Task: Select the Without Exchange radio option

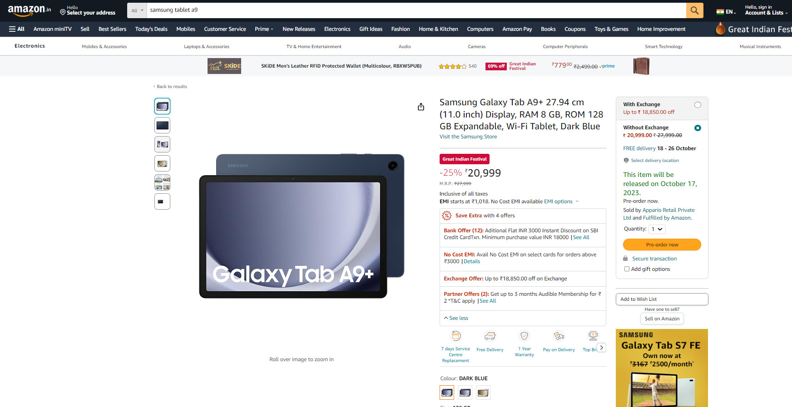Action: tap(698, 128)
